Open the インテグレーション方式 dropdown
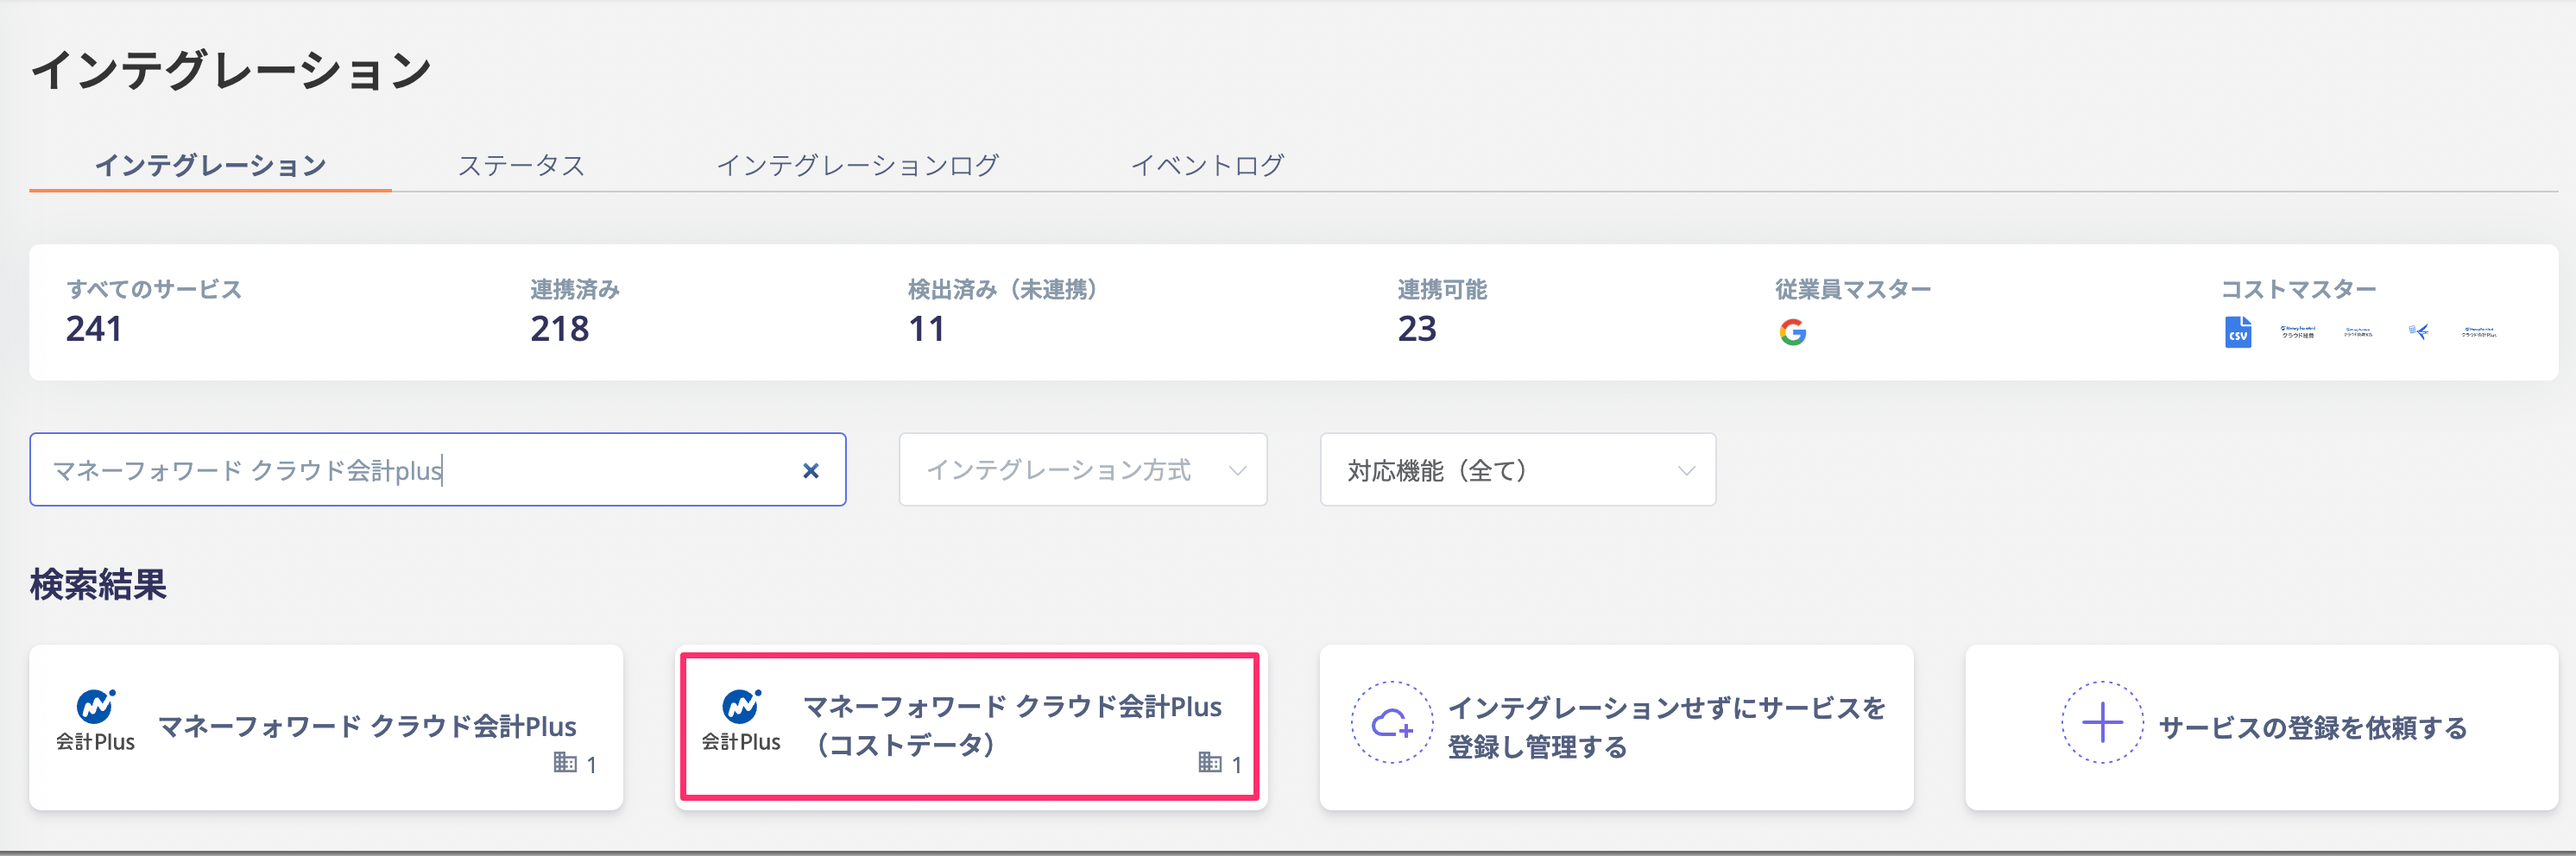 [1082, 469]
